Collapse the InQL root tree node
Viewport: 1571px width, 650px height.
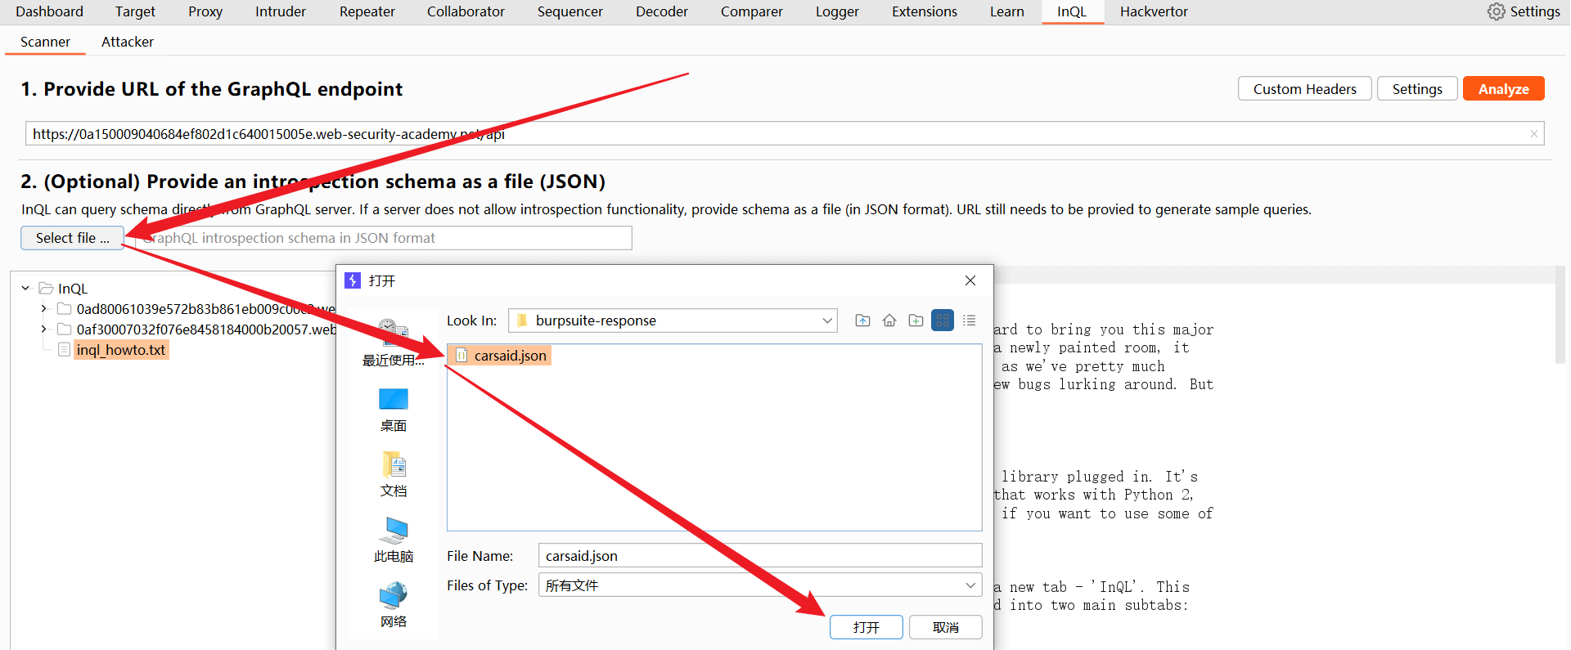click(25, 289)
